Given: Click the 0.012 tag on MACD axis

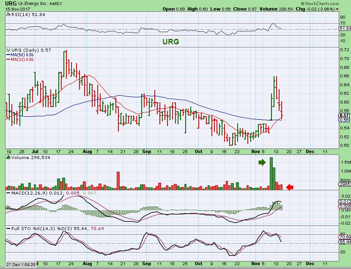Looking at the screenshot, I should [x=345, y=202].
